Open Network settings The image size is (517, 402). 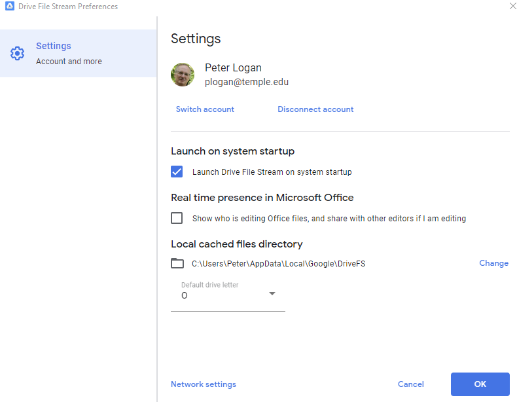204,384
